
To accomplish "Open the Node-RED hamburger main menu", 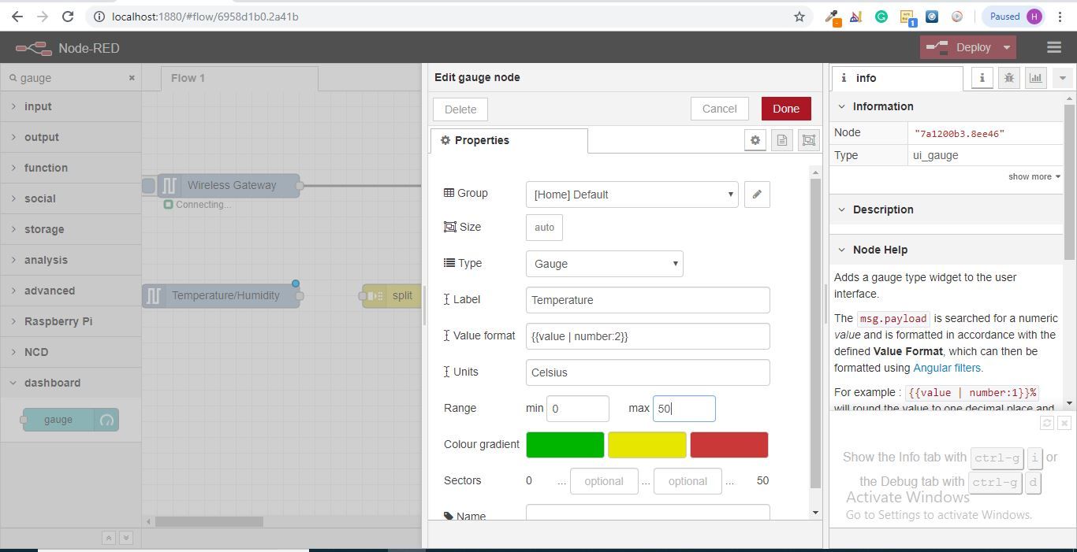I will (x=1053, y=48).
